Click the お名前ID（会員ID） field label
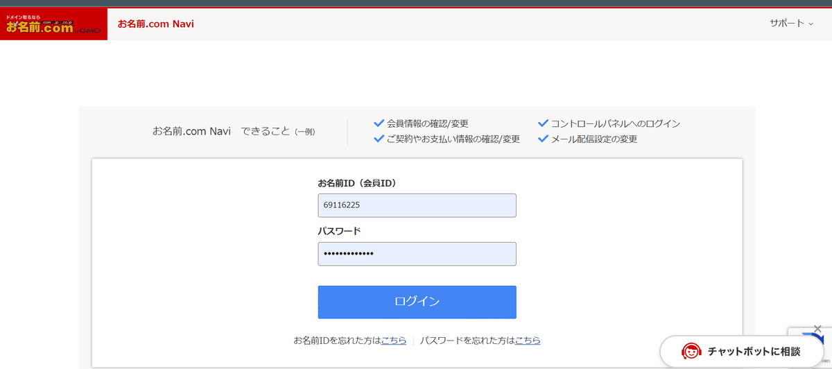 (357, 183)
